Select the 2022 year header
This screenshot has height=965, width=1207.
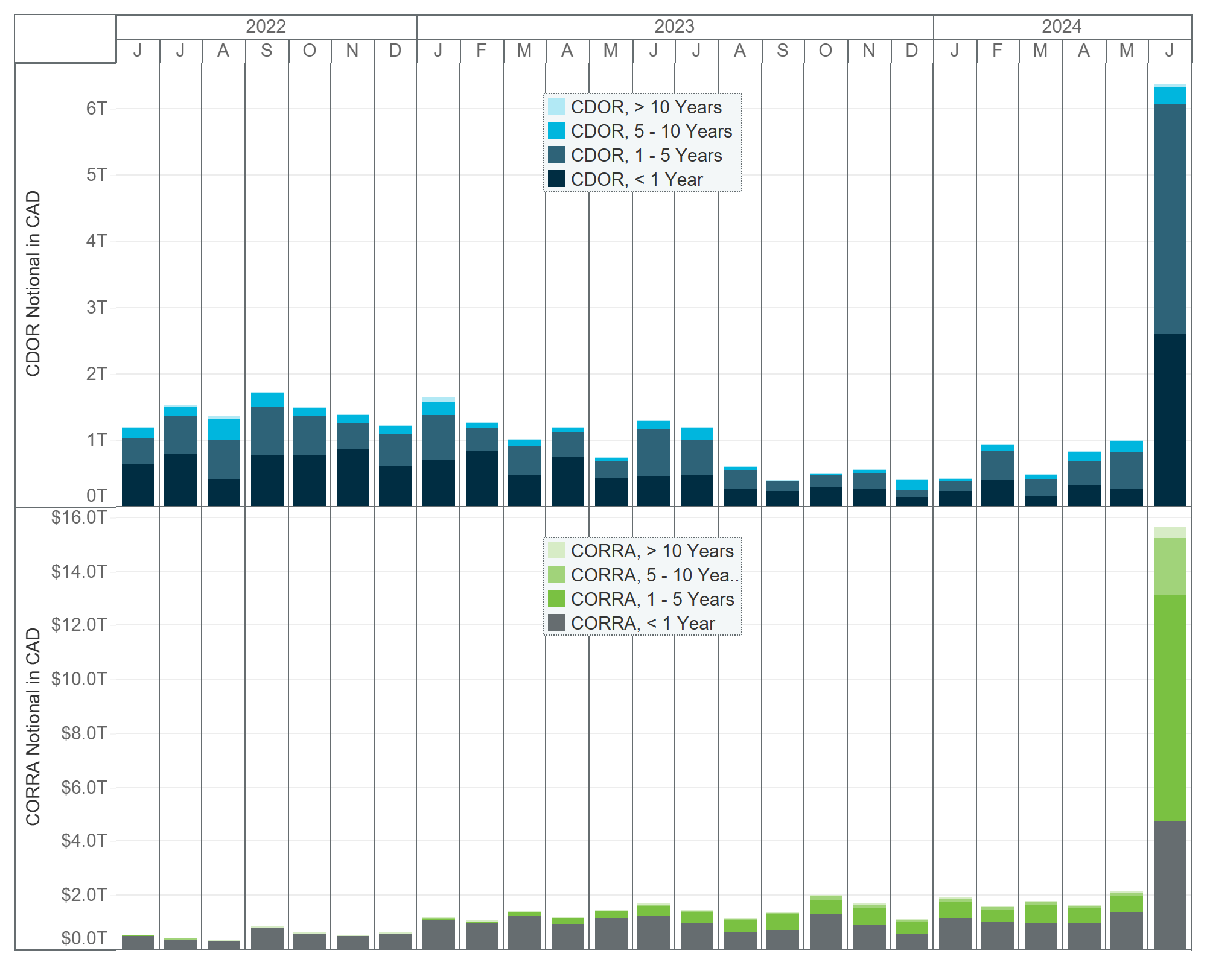(266, 27)
